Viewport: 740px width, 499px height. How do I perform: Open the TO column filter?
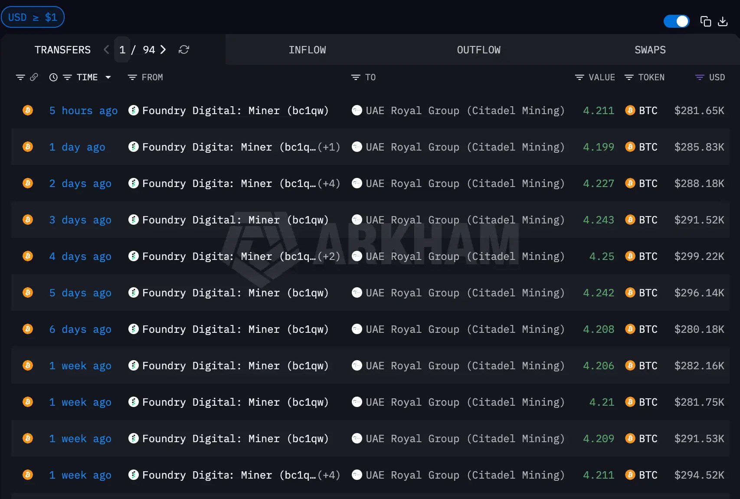pyautogui.click(x=356, y=77)
